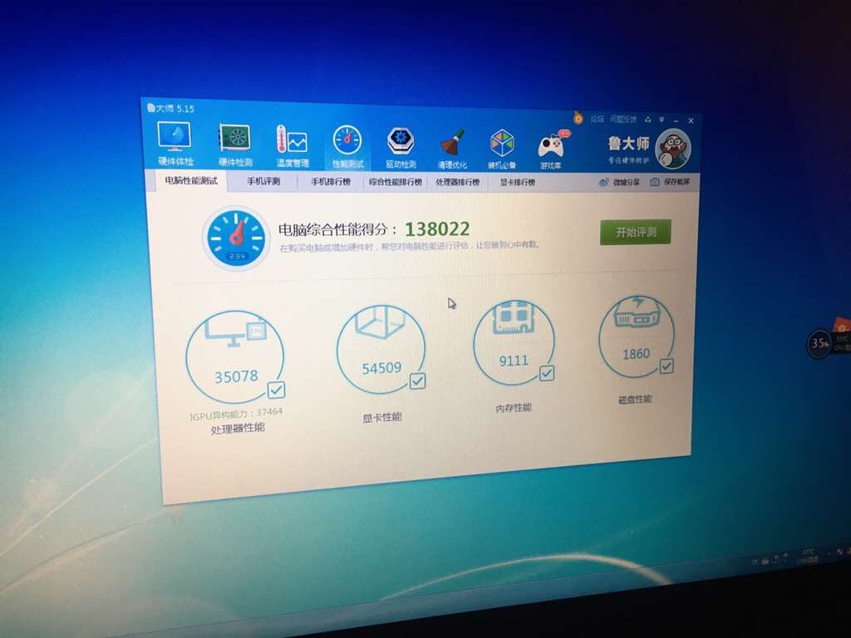Click the 内存性能 memory chip icon
Viewport: 851px width, 638px height.
pos(514,317)
